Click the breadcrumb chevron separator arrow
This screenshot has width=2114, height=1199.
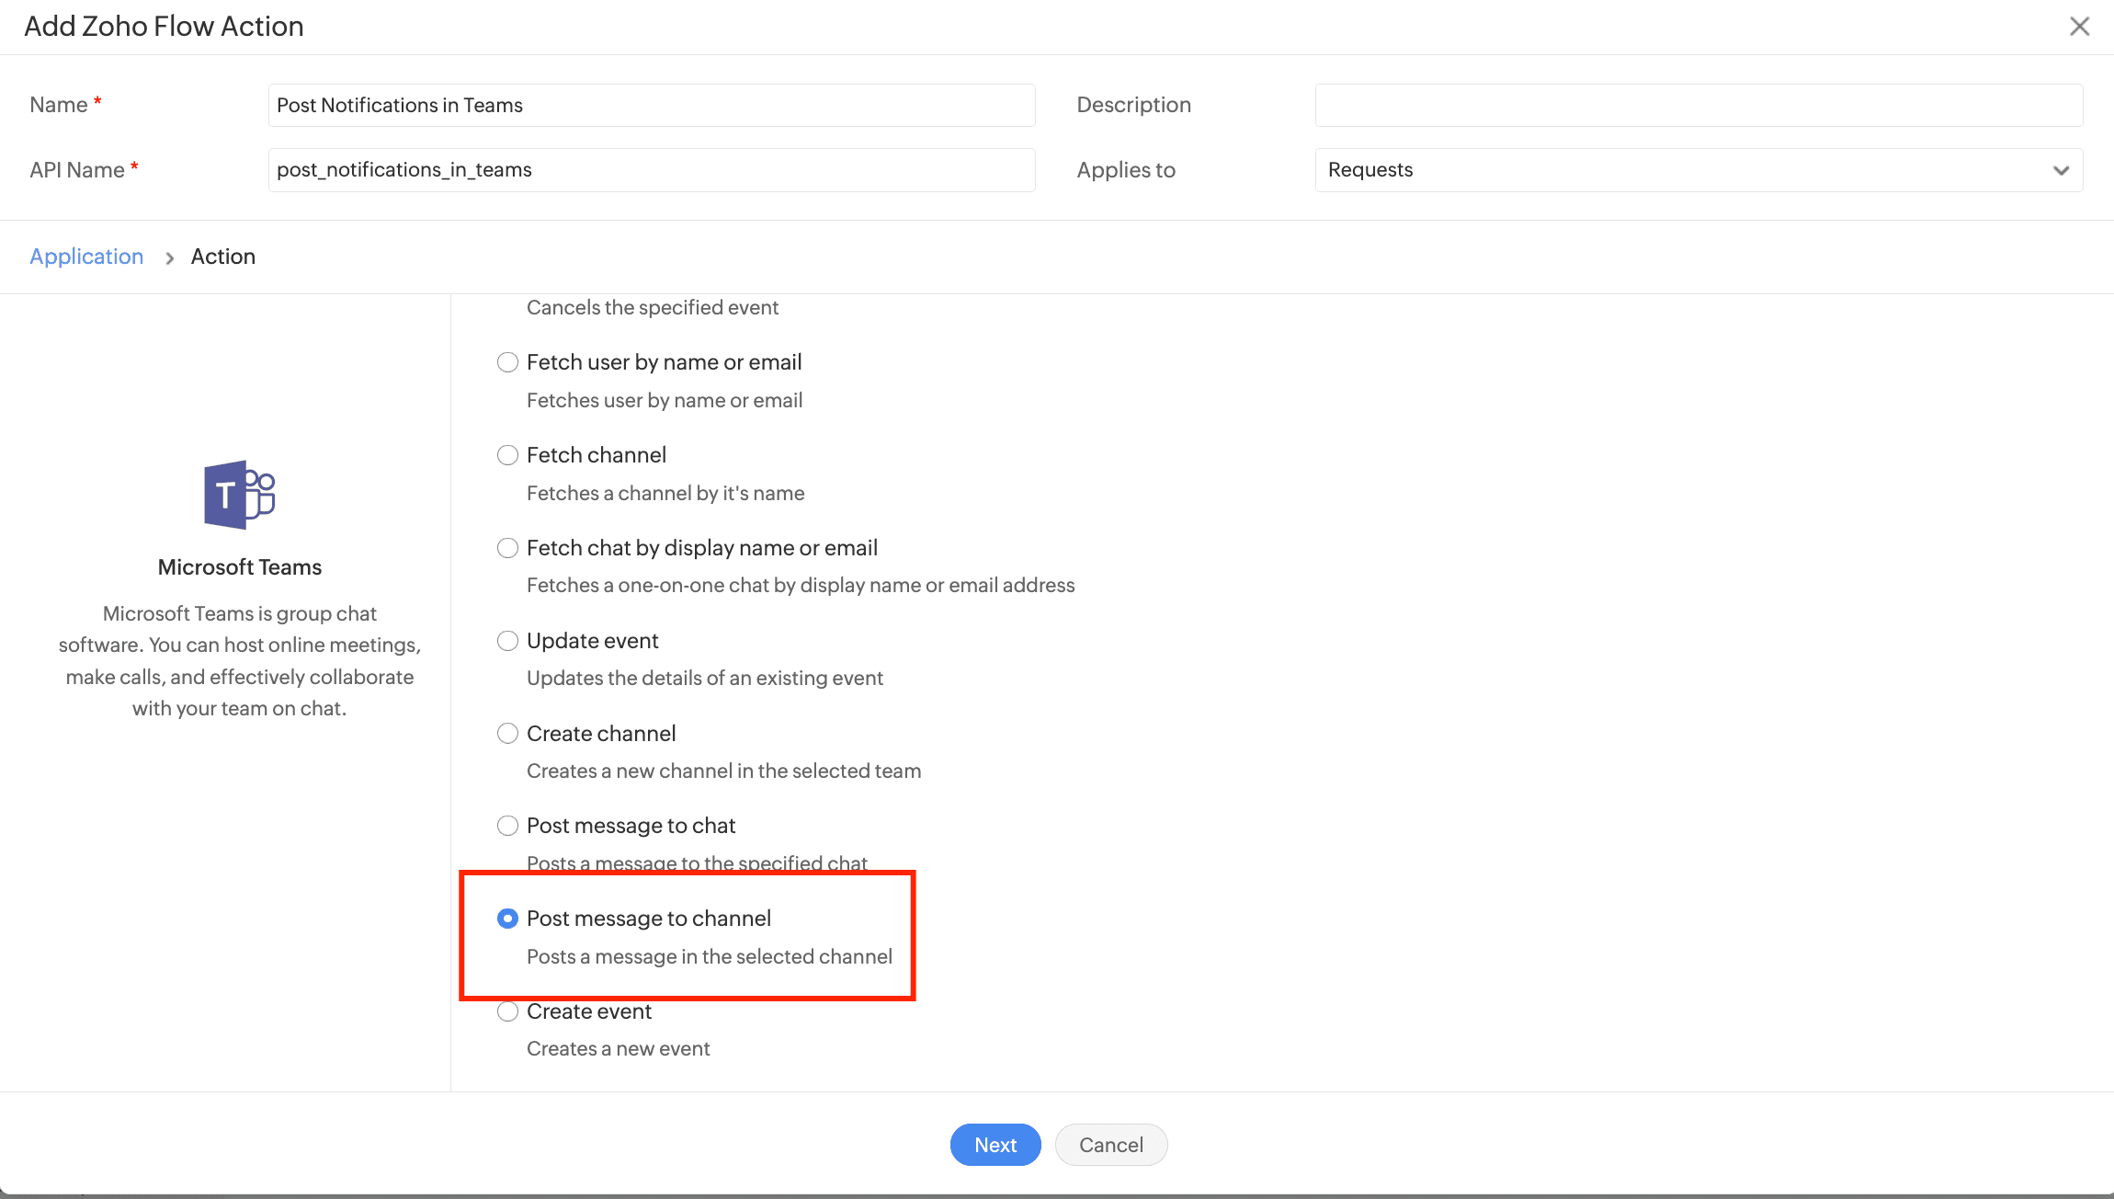pyautogui.click(x=169, y=258)
